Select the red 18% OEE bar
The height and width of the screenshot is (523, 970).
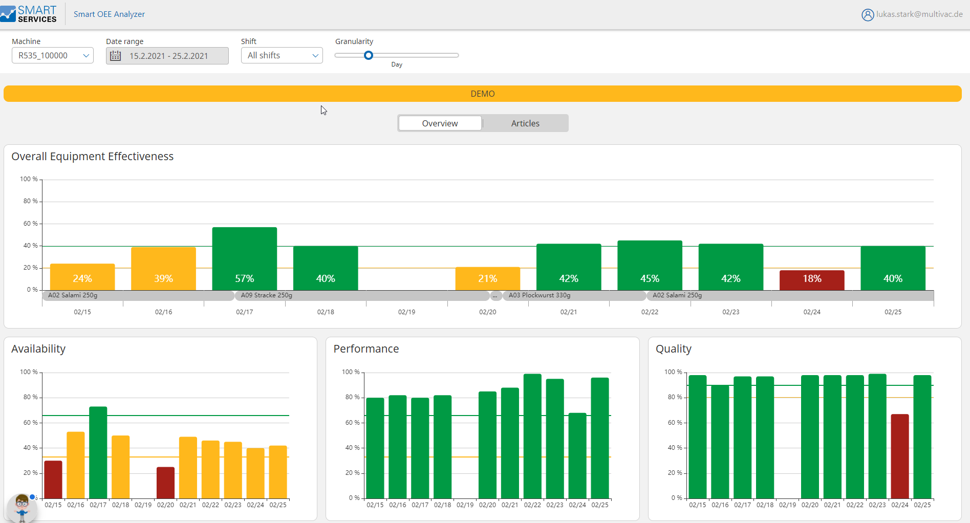(x=811, y=280)
